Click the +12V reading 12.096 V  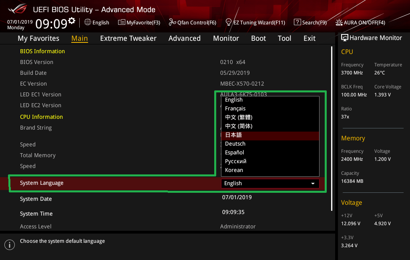[351, 224]
